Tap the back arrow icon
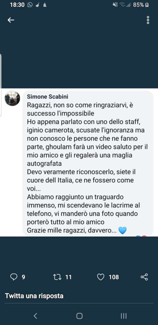The image size is (158, 325). (x=11, y=20)
